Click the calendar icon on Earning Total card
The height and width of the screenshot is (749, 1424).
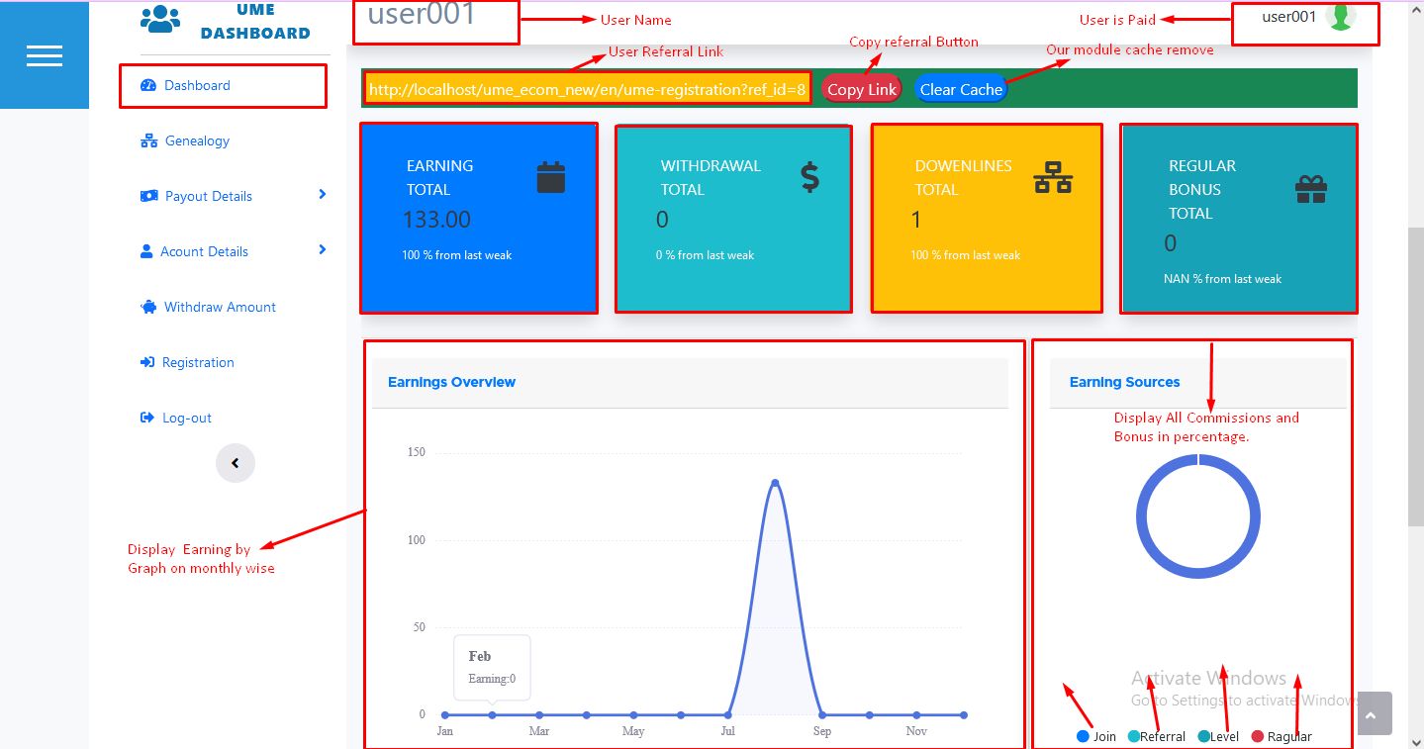[x=550, y=177]
